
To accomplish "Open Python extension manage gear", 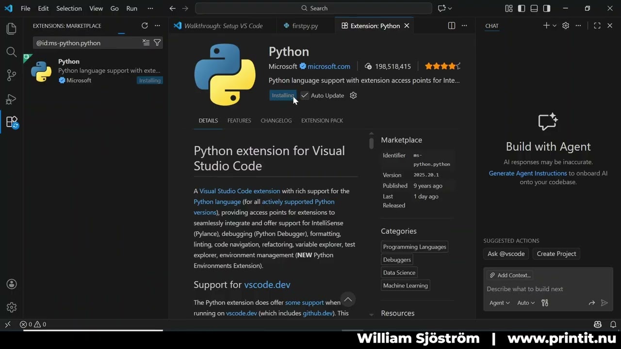I will pyautogui.click(x=353, y=95).
